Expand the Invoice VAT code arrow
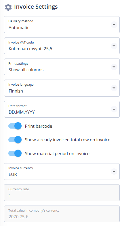122x226 pixels. click(x=114, y=46)
